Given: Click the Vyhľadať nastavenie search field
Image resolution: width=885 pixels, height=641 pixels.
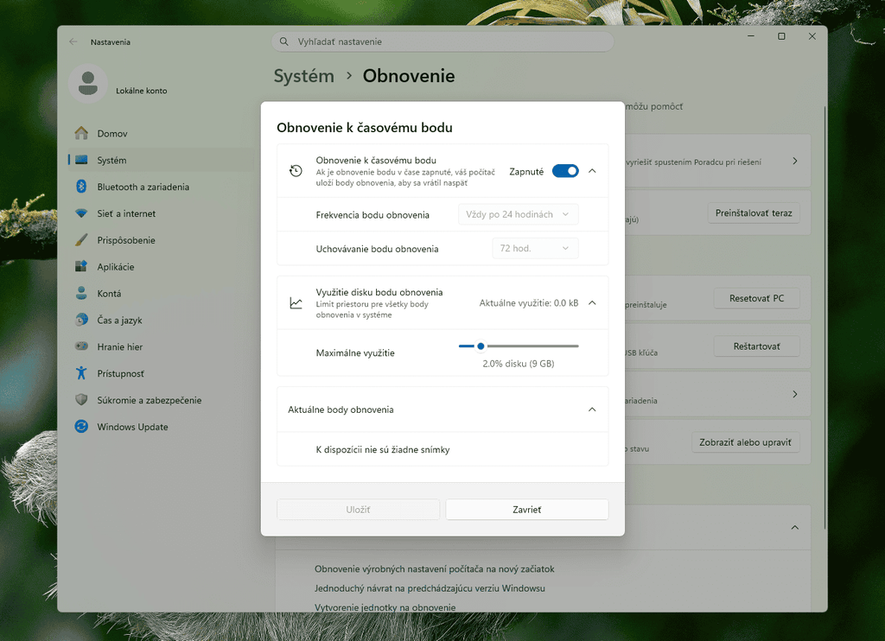Looking at the screenshot, I should pyautogui.click(x=442, y=41).
